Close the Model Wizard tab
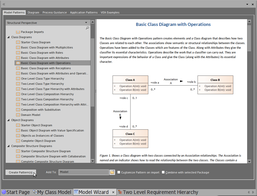 pos(113,192)
